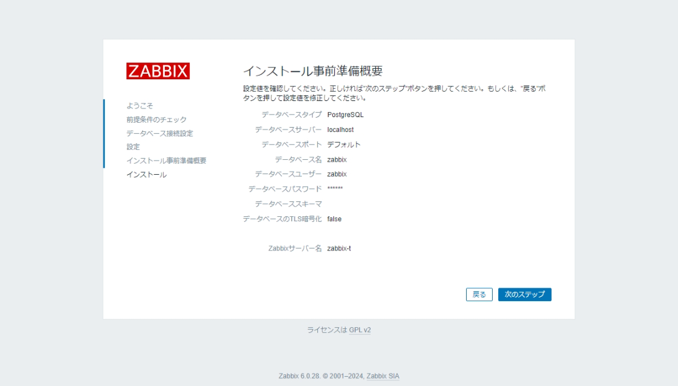Screen dimensions: 678x386
Task: Click the zabbix value beside データベースユーザー
Action: pos(337,174)
